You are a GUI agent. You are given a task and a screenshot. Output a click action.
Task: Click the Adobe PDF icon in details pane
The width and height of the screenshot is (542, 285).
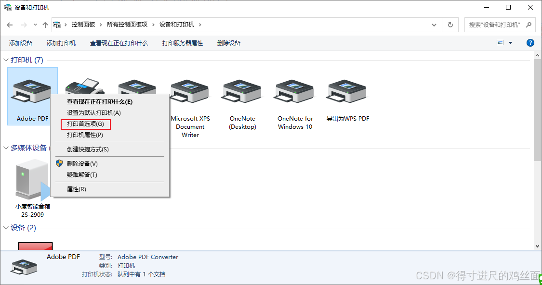[24, 267]
